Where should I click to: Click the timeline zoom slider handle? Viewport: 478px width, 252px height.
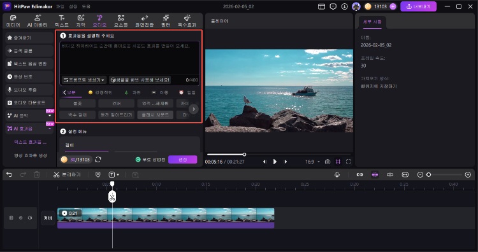point(429,174)
